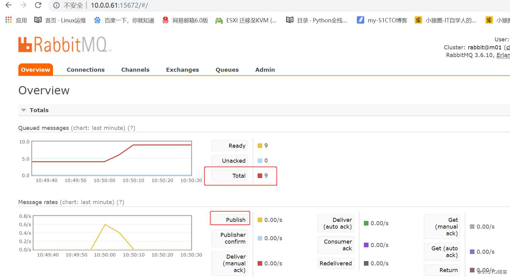Open the ESXI 迁移至KVM bookmark
The height and width of the screenshot is (277, 510).
click(x=246, y=20)
